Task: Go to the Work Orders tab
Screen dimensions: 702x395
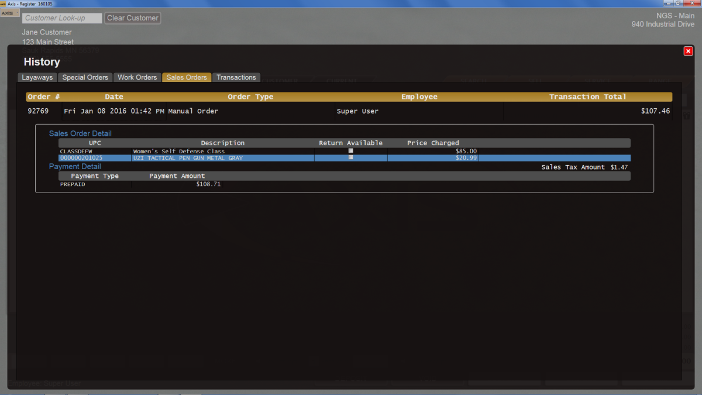Action: click(x=137, y=77)
